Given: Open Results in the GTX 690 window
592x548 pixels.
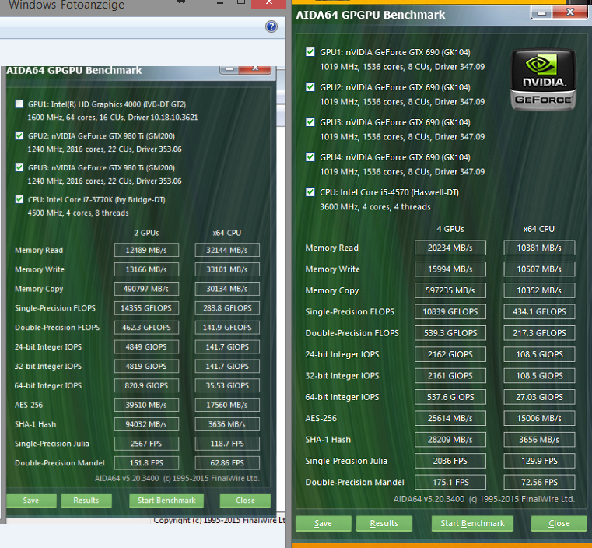Looking at the screenshot, I should click(384, 523).
